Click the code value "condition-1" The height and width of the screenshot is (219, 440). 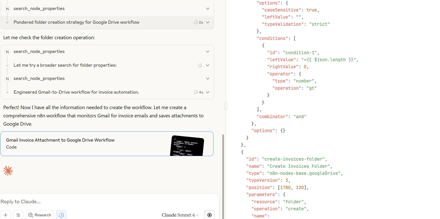coord(300,53)
